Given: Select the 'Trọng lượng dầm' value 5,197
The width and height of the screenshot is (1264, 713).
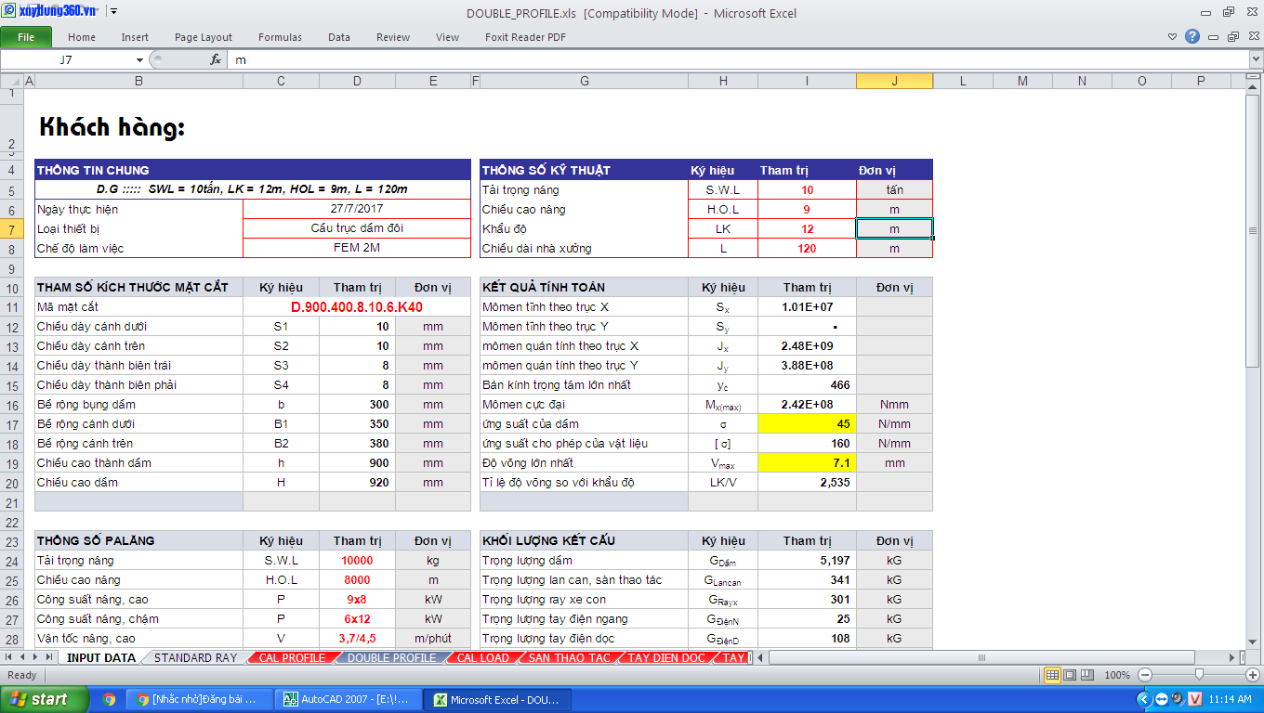Looking at the screenshot, I should tap(807, 560).
